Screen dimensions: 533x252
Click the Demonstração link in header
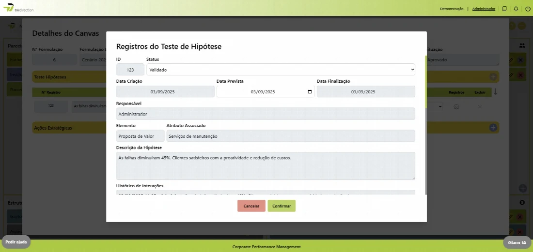click(452, 9)
